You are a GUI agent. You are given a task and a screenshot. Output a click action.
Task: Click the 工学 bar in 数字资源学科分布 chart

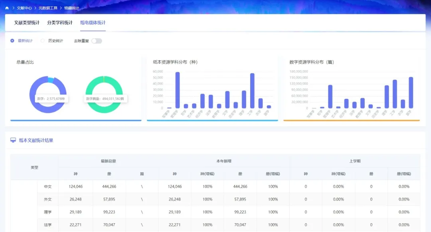[395, 94]
